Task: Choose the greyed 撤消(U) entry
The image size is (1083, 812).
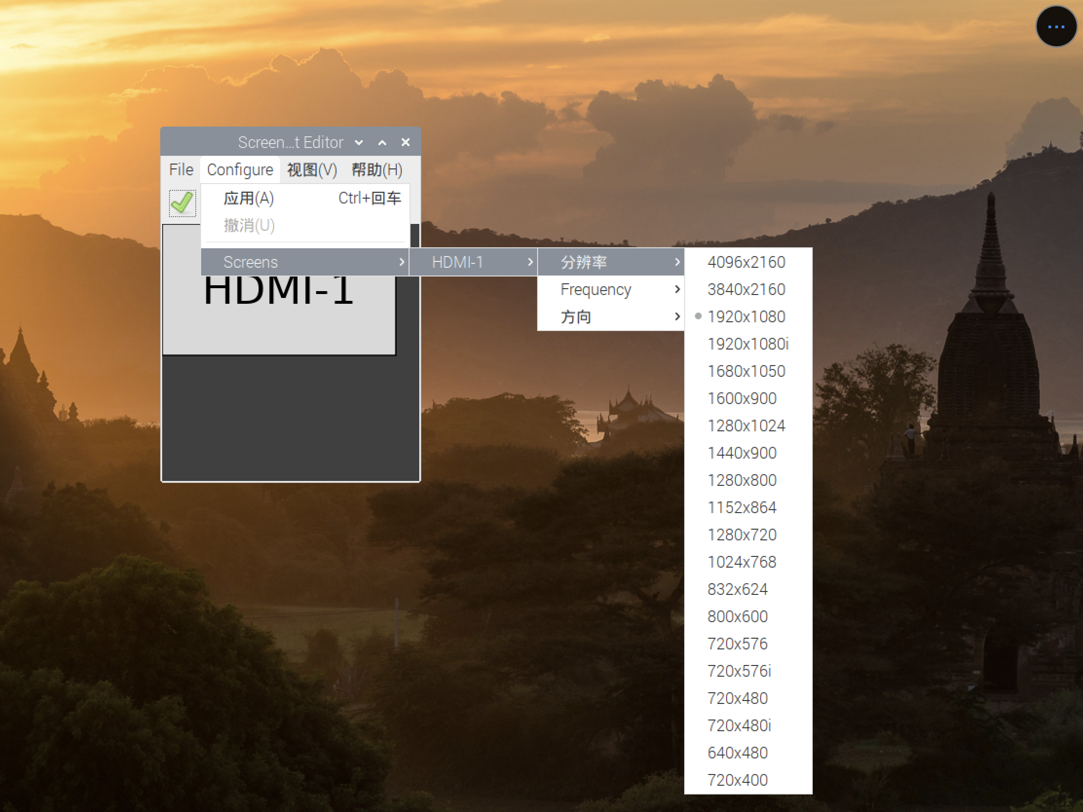Action: point(305,225)
